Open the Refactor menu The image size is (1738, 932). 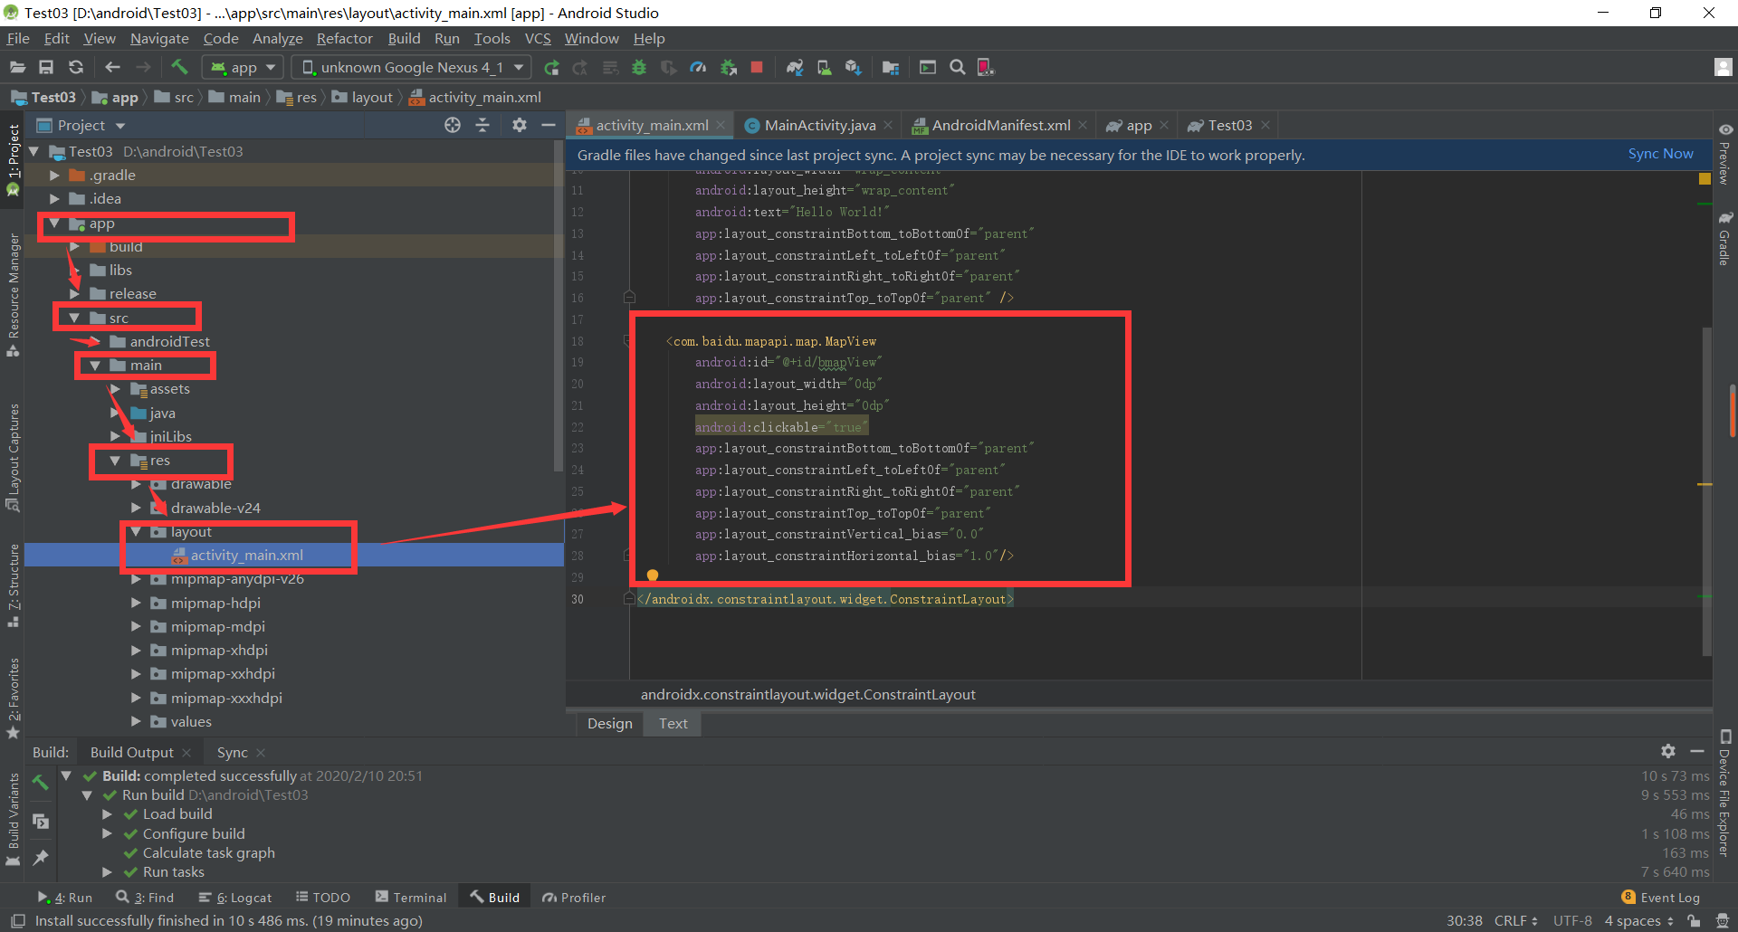click(344, 38)
